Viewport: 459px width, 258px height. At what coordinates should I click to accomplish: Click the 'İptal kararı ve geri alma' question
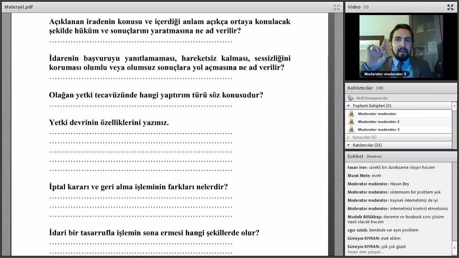pos(138,187)
